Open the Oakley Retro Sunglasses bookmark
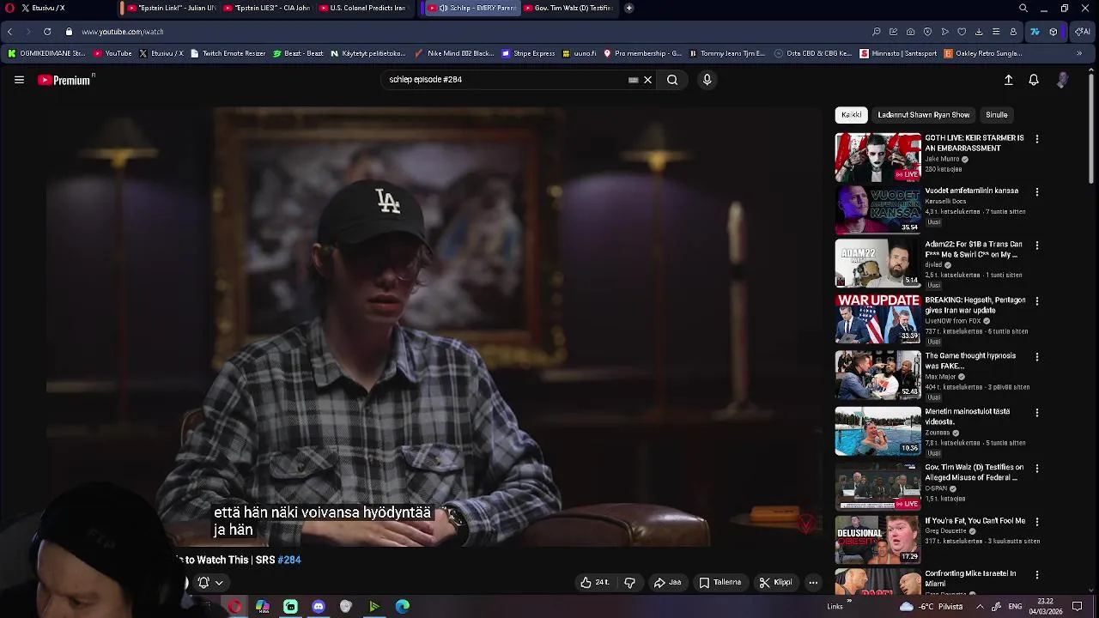This screenshot has width=1099, height=618. pyautogui.click(x=983, y=53)
